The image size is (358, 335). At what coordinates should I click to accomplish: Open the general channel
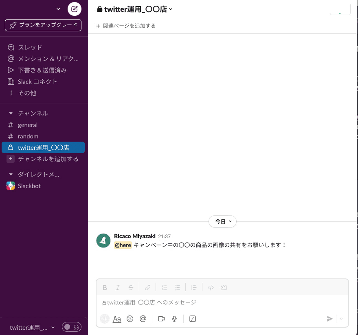pos(28,125)
